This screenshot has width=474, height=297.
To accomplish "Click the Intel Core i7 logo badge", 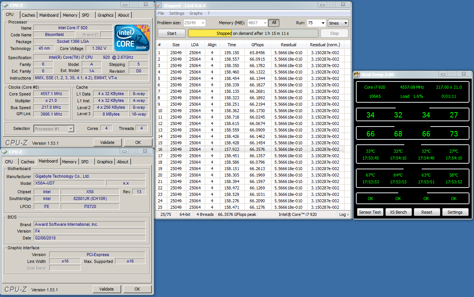I will (131, 38).
